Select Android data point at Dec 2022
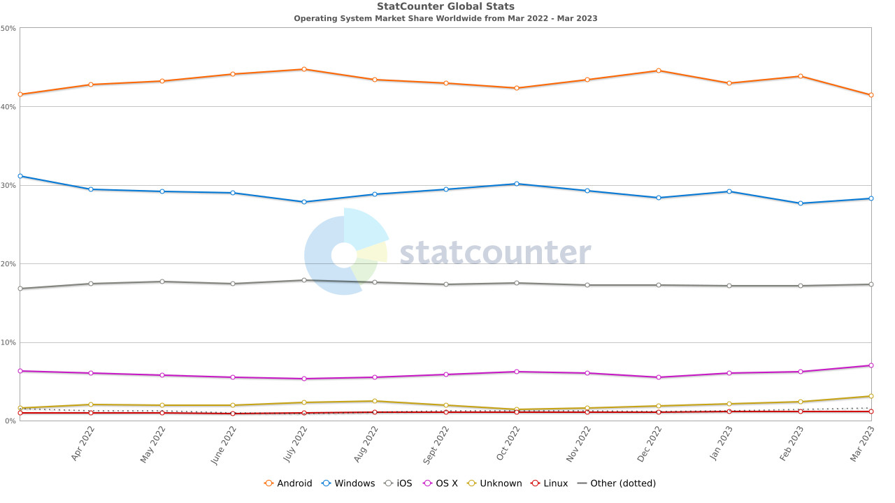 coord(659,71)
